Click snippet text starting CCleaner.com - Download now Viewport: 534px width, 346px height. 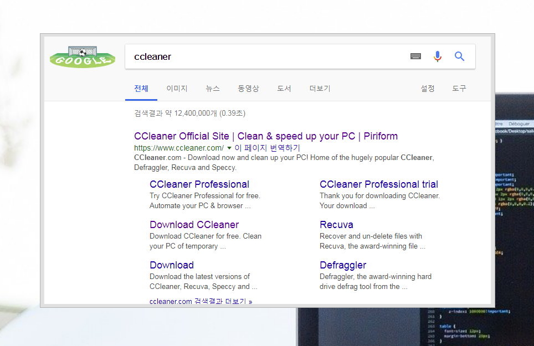(x=284, y=163)
